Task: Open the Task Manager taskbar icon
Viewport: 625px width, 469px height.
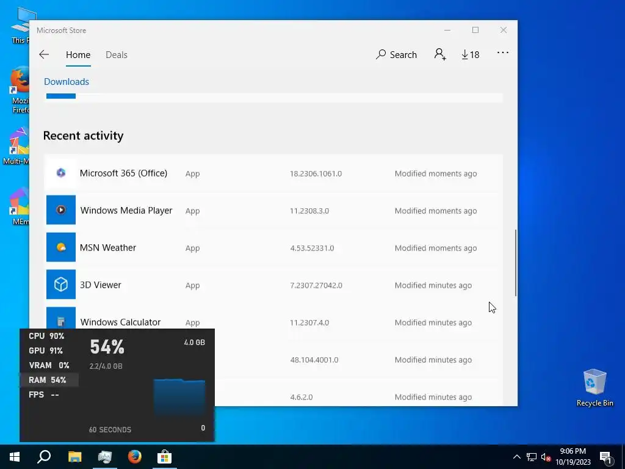Action: click(105, 457)
